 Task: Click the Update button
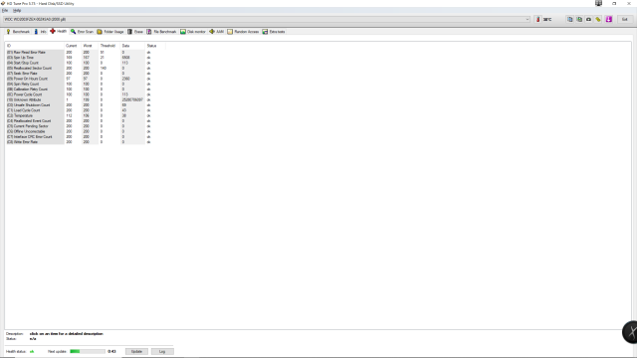pos(136,351)
